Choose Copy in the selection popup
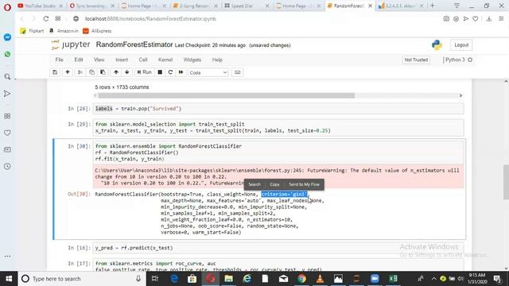Screen dimensions: 509x286 274,184
